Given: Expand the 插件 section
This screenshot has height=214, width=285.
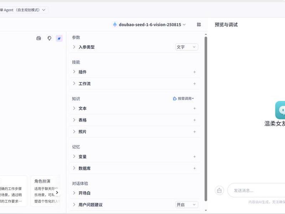Looking at the screenshot, I should tap(74, 72).
